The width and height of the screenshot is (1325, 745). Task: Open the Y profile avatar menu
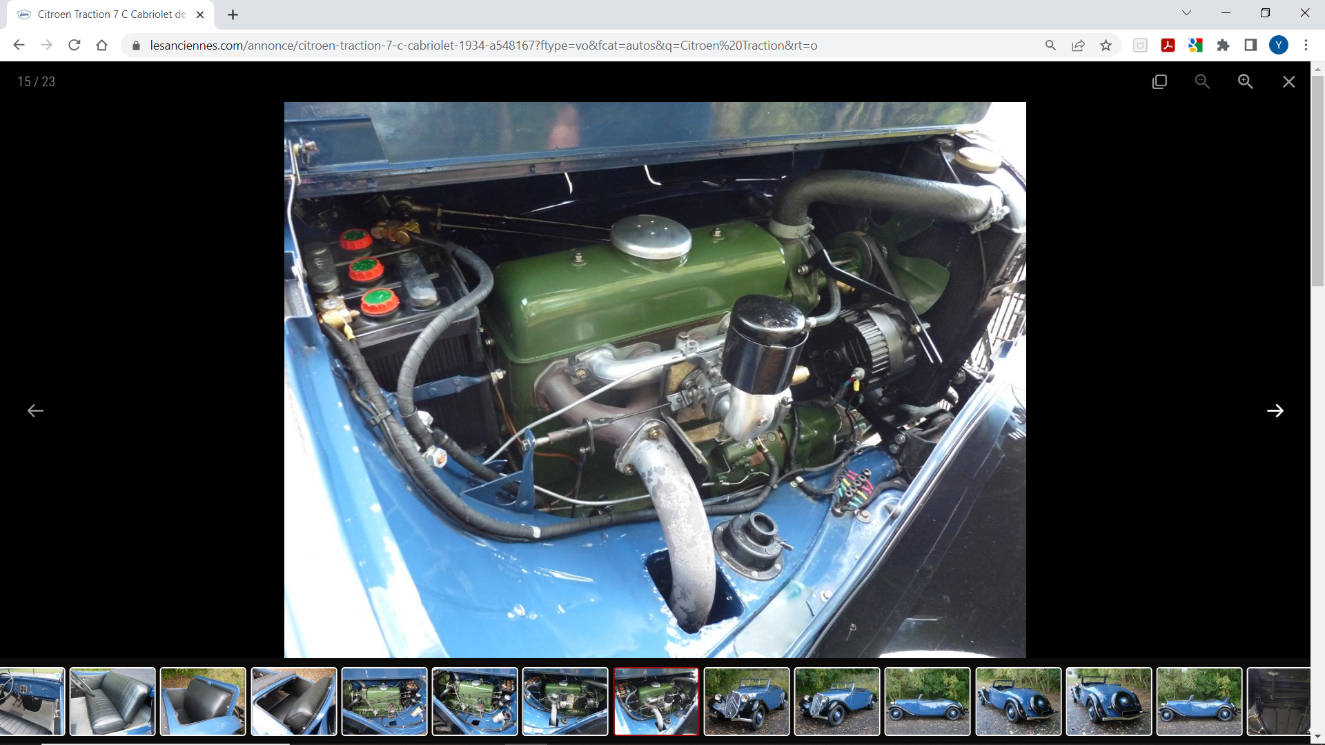coord(1278,46)
